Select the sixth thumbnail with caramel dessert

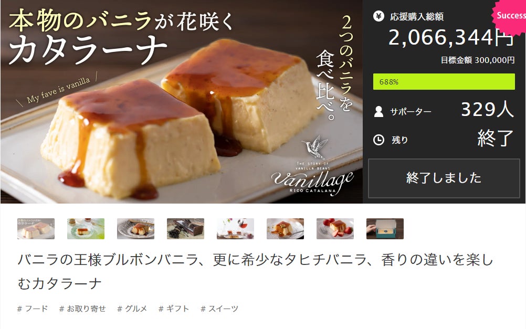(x=285, y=229)
